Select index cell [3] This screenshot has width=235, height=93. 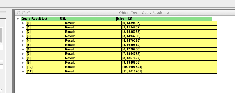(x=45, y=36)
